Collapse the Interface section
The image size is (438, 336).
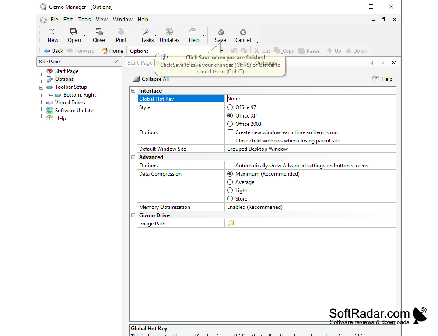(x=133, y=90)
